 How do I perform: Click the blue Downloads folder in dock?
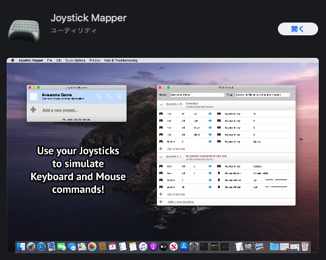[274, 247]
